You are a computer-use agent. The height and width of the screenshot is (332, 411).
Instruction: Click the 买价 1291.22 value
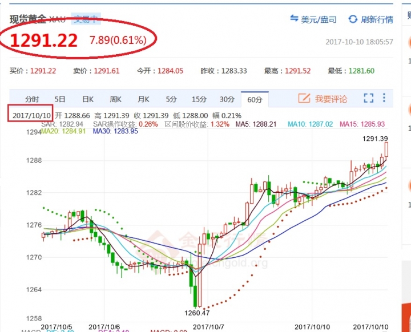click(43, 71)
